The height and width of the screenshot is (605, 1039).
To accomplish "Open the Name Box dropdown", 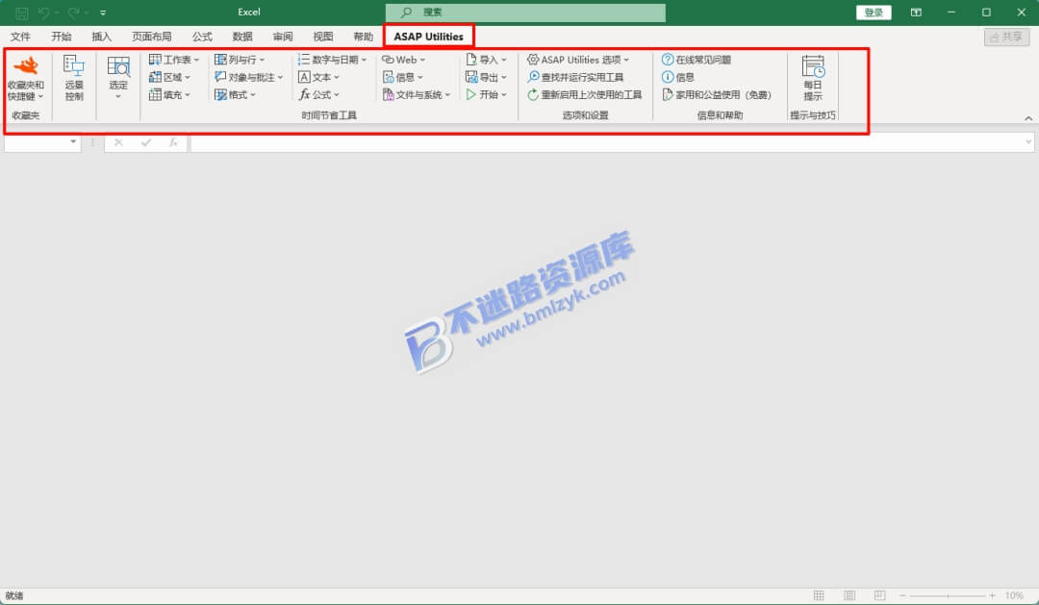I will 73,141.
